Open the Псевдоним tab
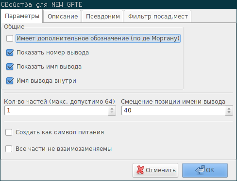Image resolution: width=237 pixels, height=181 pixels. [x=103, y=17]
